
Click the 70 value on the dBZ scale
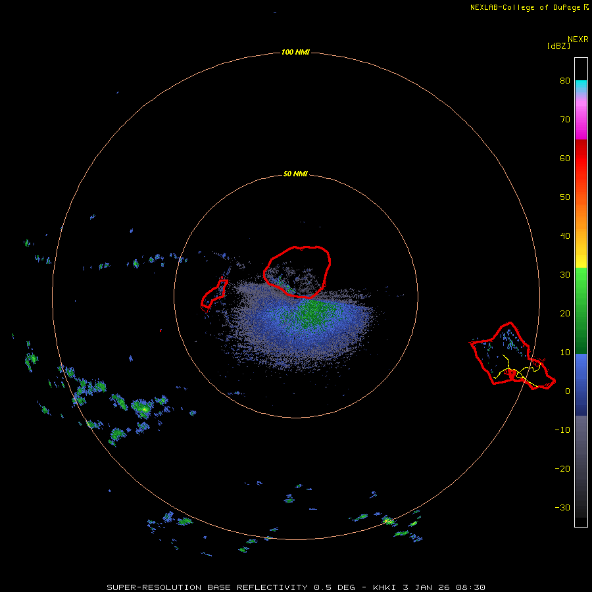(x=565, y=120)
